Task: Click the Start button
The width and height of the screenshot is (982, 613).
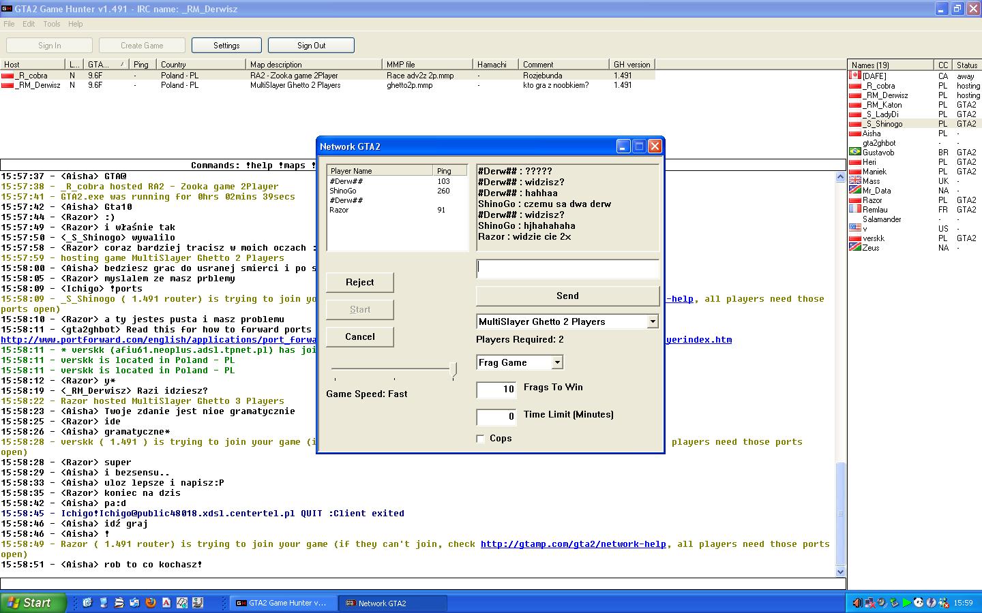Action: pos(33,603)
